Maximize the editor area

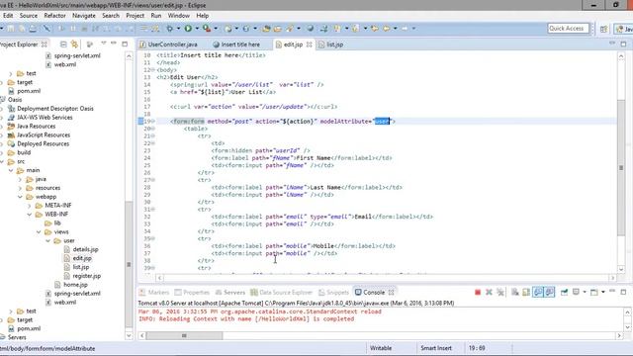(623, 44)
